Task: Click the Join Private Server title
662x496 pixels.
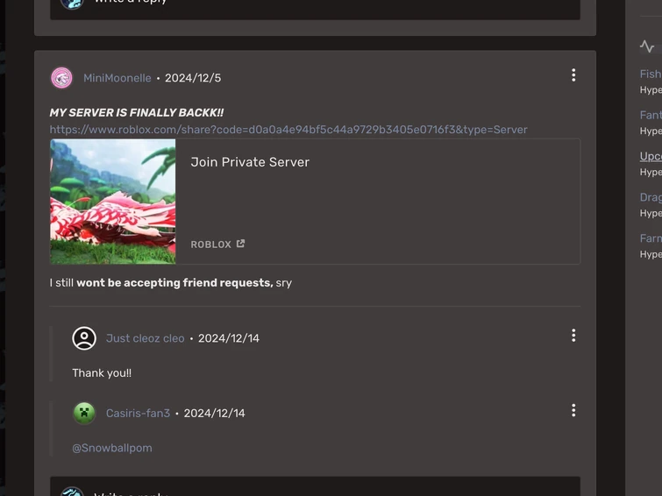Action: (250, 162)
